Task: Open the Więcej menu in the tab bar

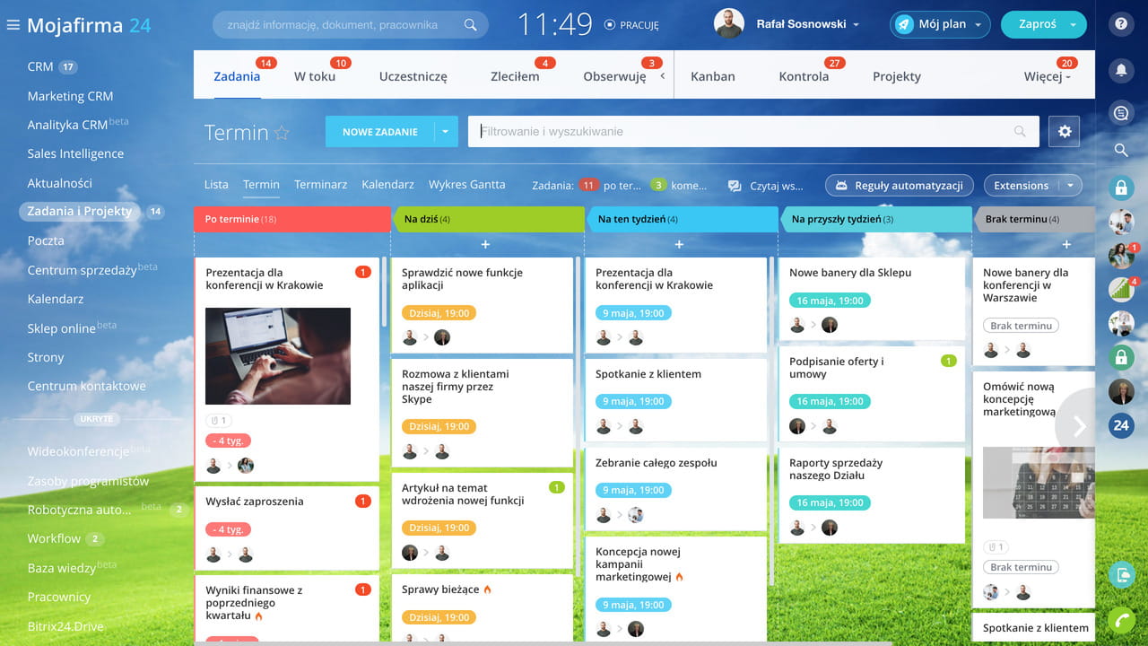Action: [x=1047, y=76]
